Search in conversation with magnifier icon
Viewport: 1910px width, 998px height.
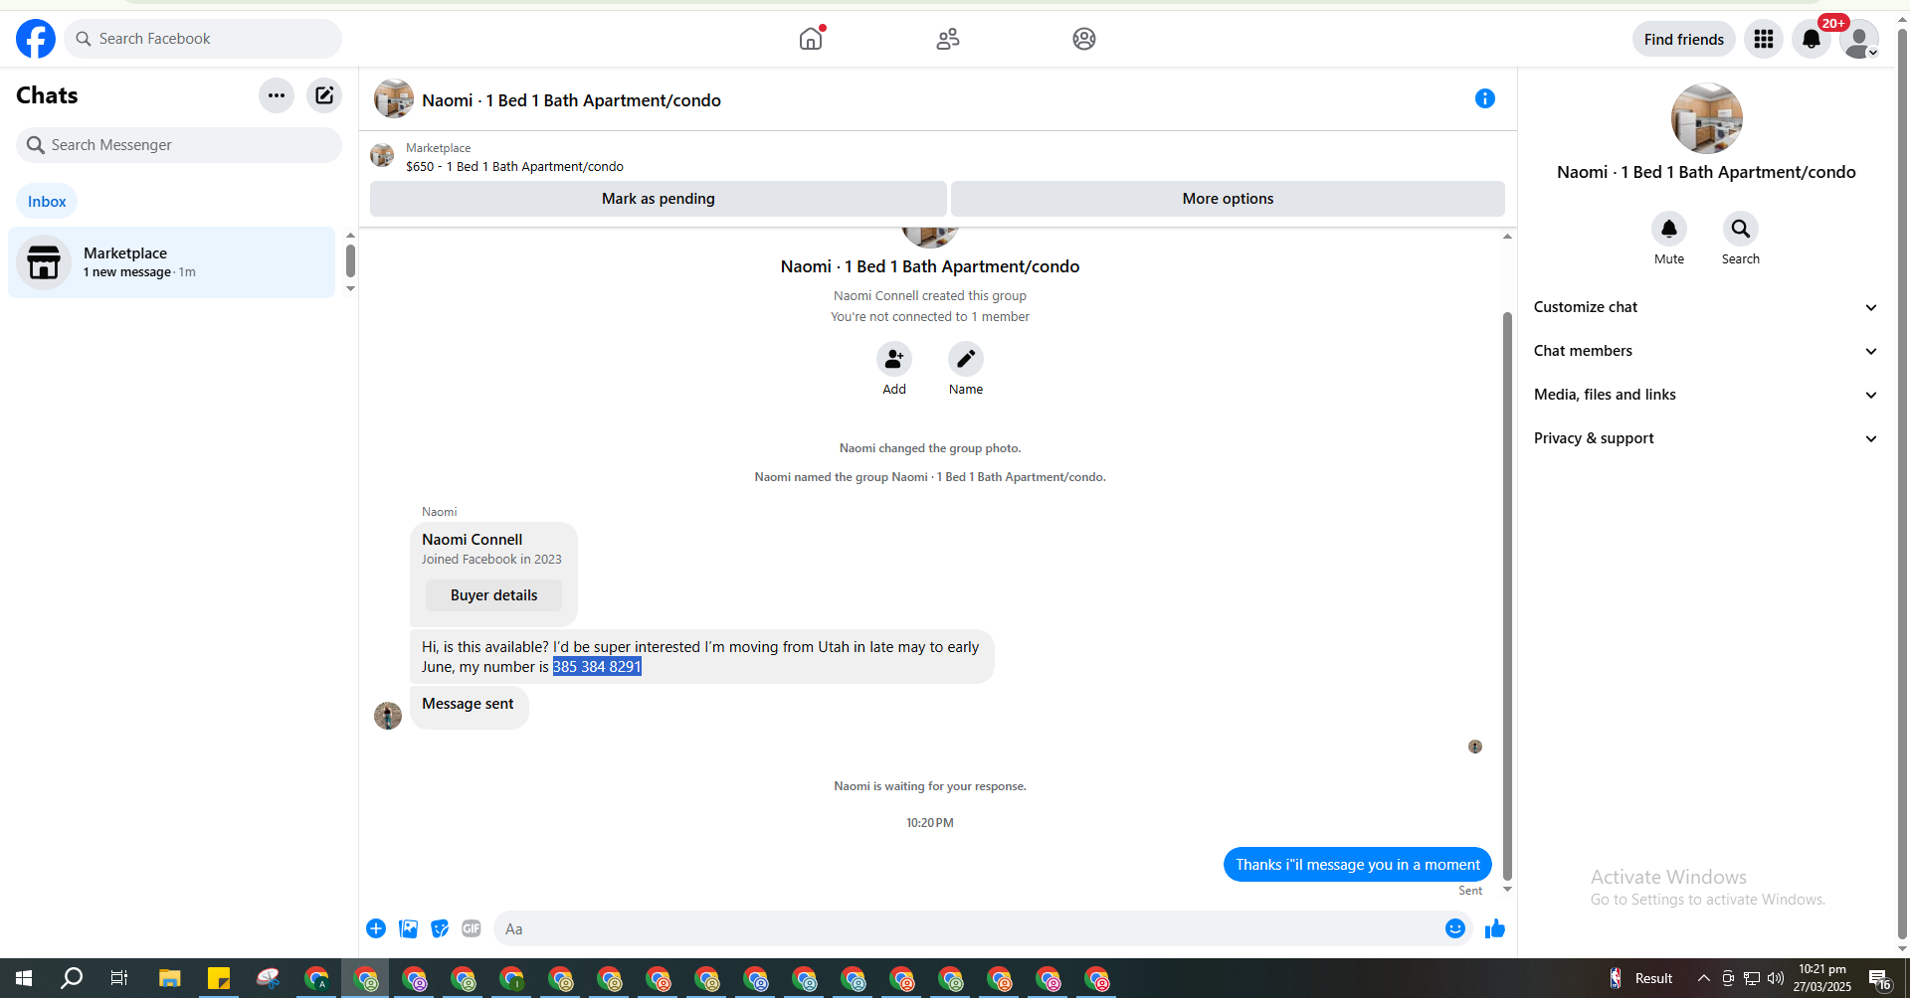pyautogui.click(x=1741, y=229)
